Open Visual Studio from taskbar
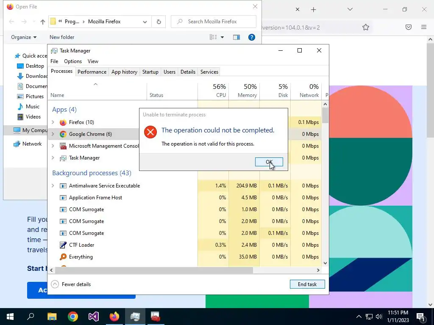This screenshot has height=325, width=434. (94, 317)
